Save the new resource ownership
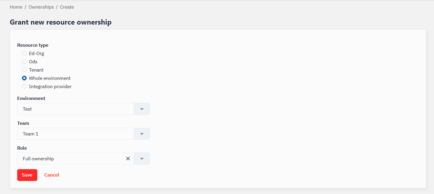The width and height of the screenshot is (434, 194). coord(27,175)
